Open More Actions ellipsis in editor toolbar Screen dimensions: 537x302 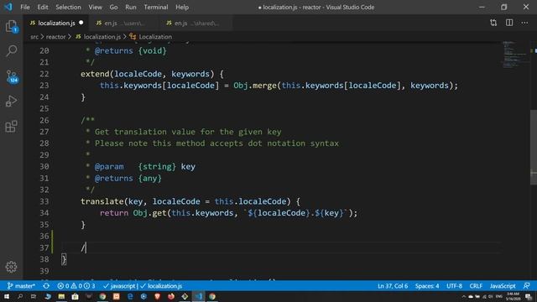pos(524,23)
